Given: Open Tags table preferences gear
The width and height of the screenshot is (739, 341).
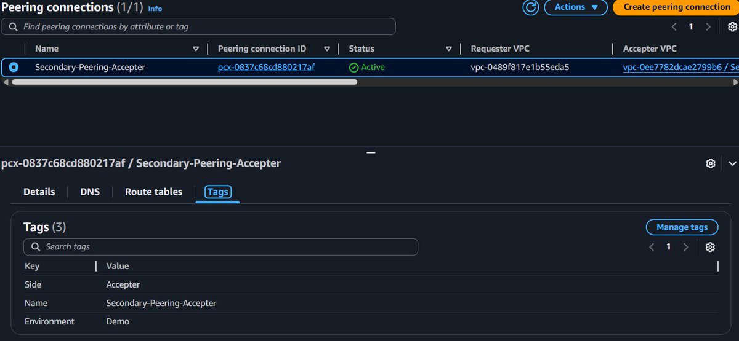Looking at the screenshot, I should pyautogui.click(x=710, y=247).
